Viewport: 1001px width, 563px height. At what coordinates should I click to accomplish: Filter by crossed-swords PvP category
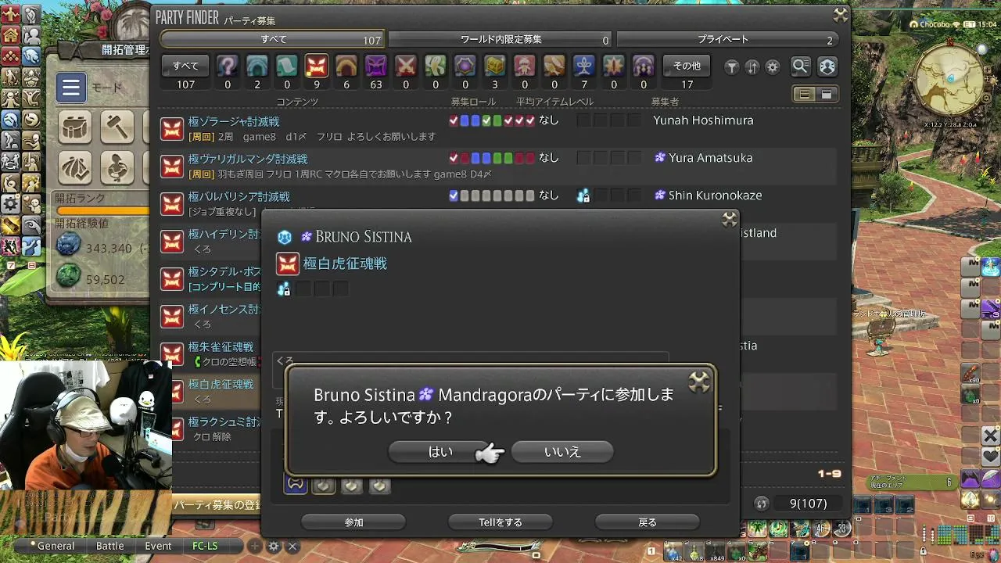406,66
